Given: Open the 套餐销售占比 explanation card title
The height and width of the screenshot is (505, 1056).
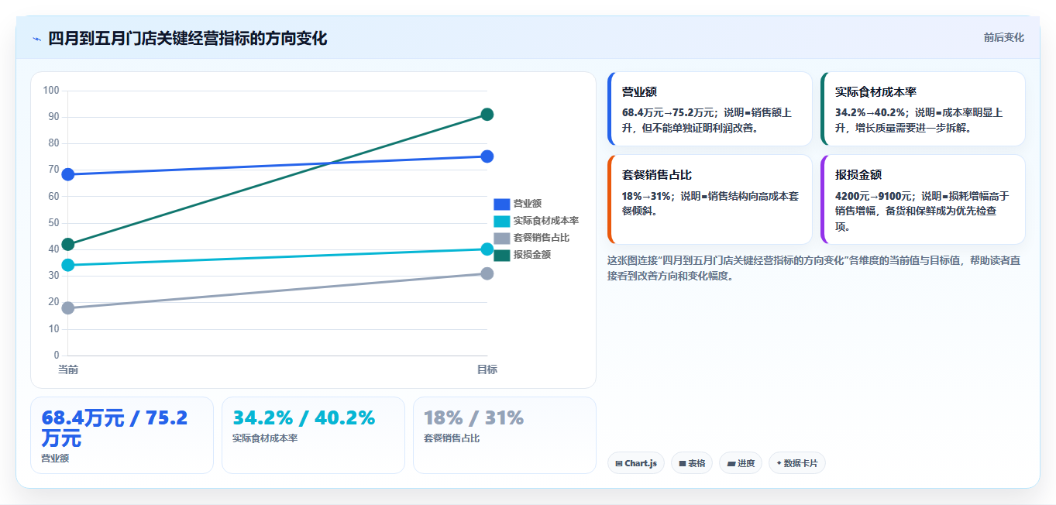Looking at the screenshot, I should [657, 175].
